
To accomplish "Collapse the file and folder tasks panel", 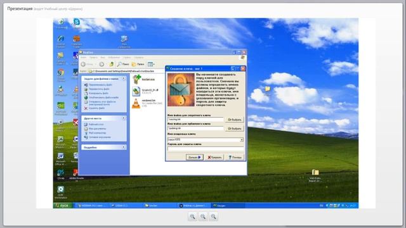I will click(x=124, y=79).
